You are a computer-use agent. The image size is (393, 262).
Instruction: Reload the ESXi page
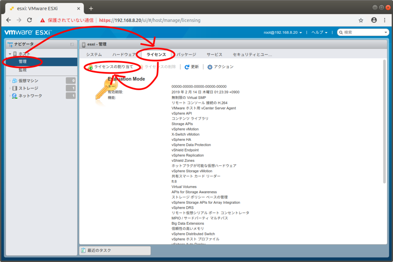pyautogui.click(x=30, y=20)
